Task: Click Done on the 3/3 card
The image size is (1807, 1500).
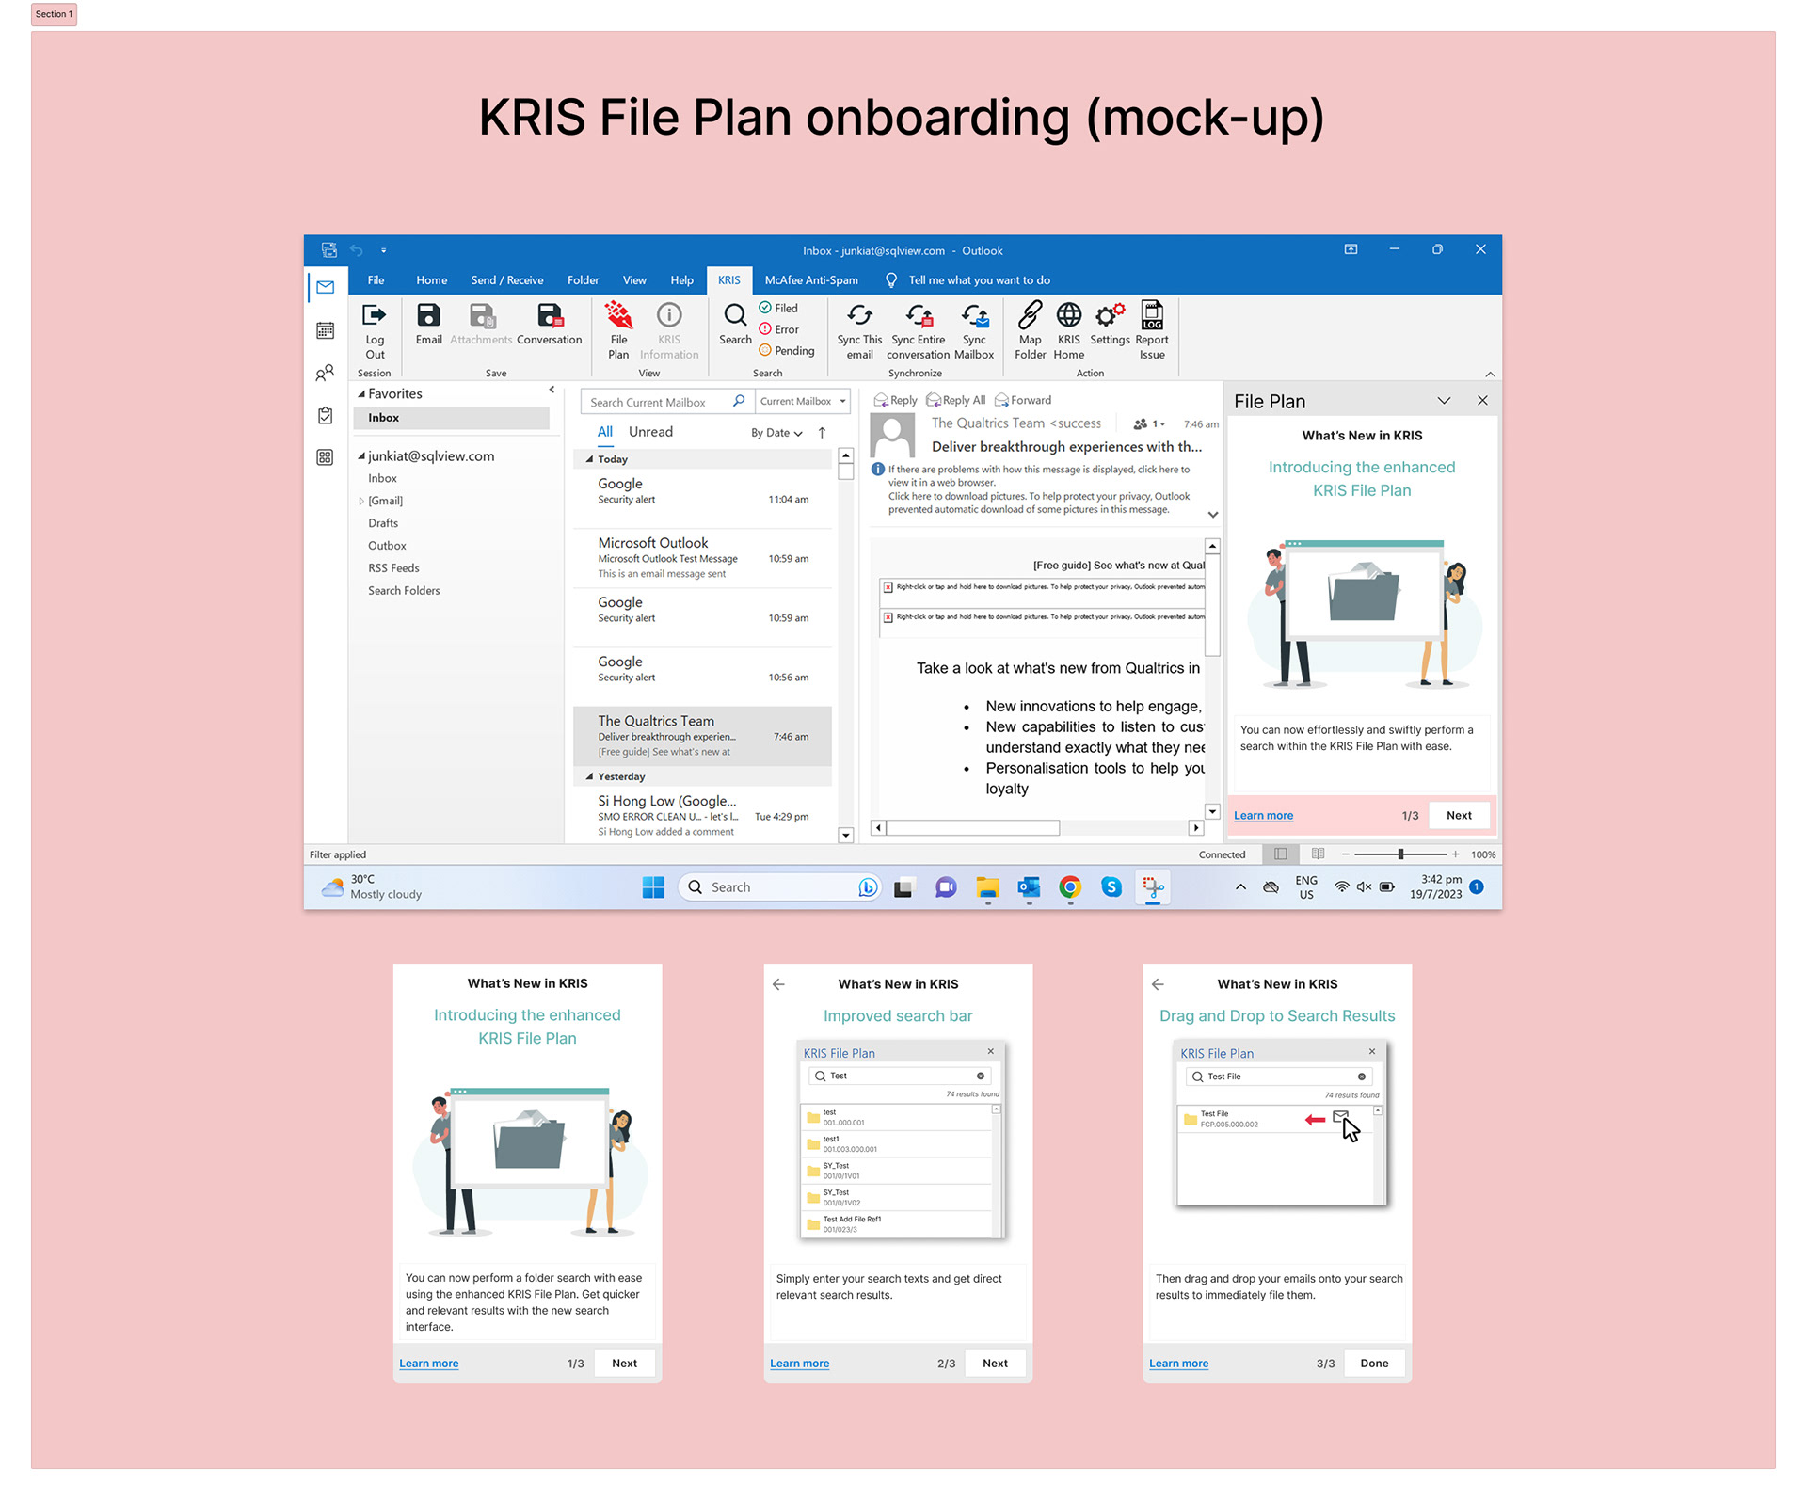Action: (x=1374, y=1364)
